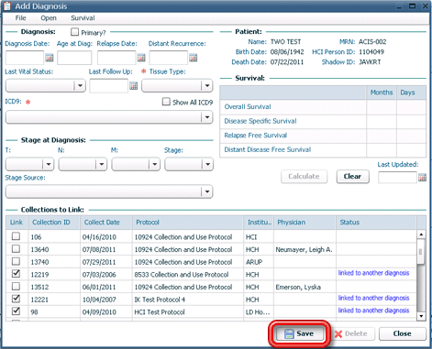
Task: Click the Distant Recurrence input field
Action: pos(169,58)
